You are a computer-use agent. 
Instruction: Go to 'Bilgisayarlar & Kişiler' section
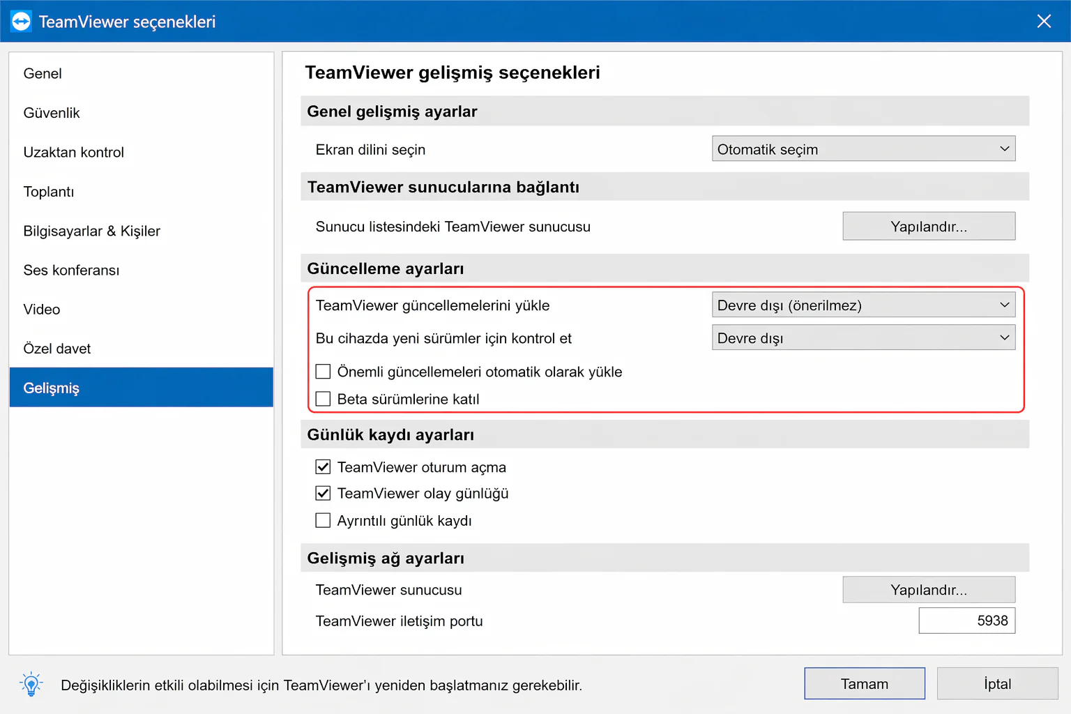(91, 231)
